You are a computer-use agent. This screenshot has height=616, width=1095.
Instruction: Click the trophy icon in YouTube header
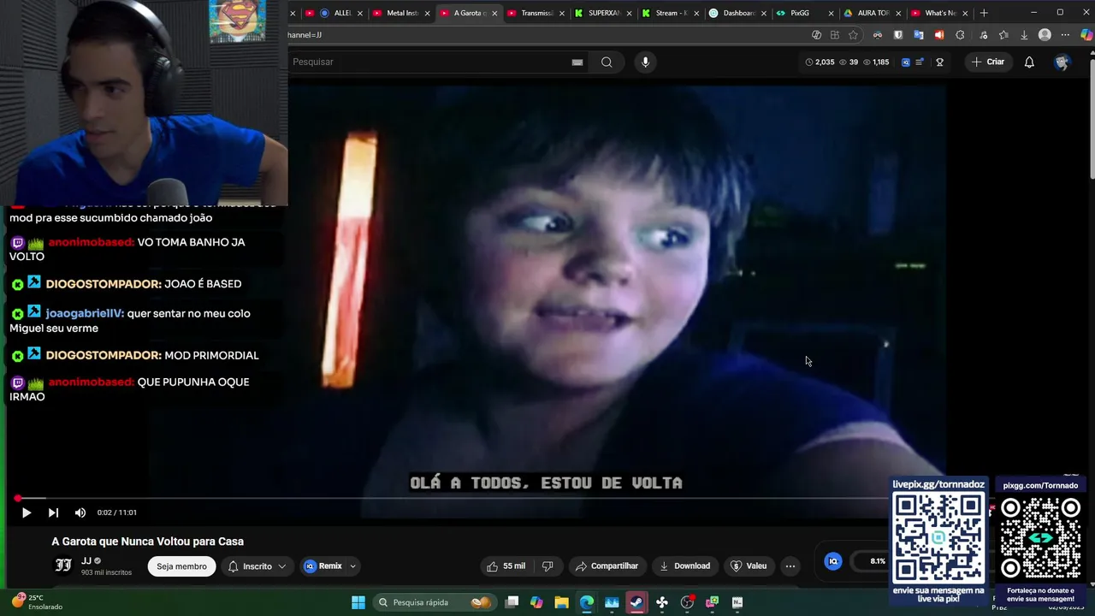(939, 62)
